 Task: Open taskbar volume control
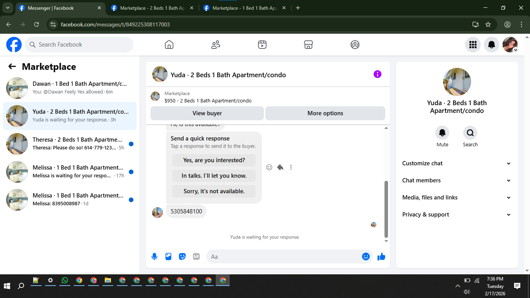click(x=467, y=292)
